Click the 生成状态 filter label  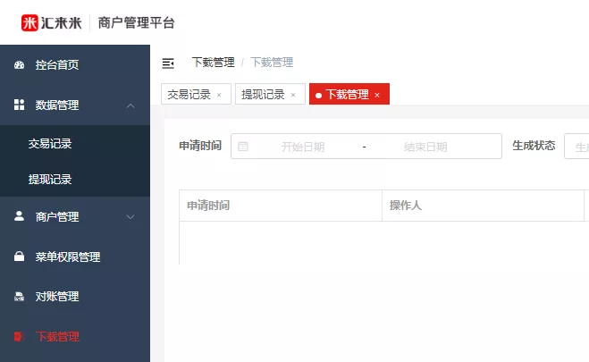coord(534,146)
